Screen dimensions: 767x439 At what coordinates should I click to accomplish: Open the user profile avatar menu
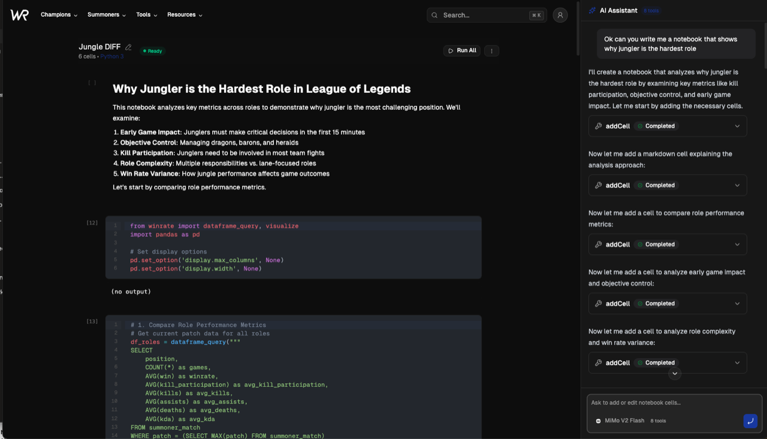[x=560, y=15]
